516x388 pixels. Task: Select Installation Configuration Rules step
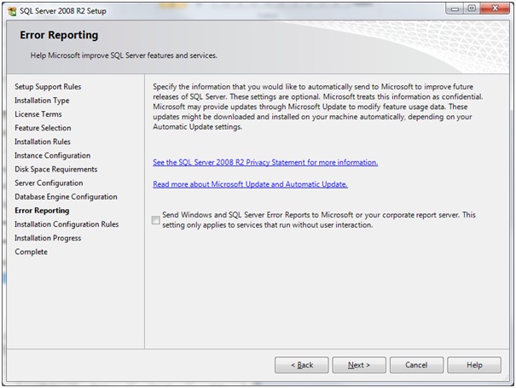click(x=67, y=224)
